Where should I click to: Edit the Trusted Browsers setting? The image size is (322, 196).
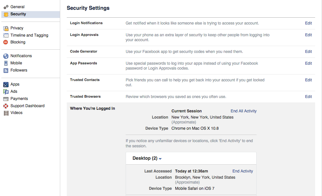(308, 96)
